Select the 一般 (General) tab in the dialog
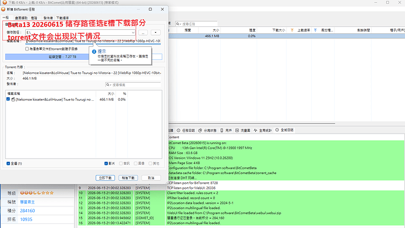The width and height of the screenshot is (405, 228). pos(6,18)
